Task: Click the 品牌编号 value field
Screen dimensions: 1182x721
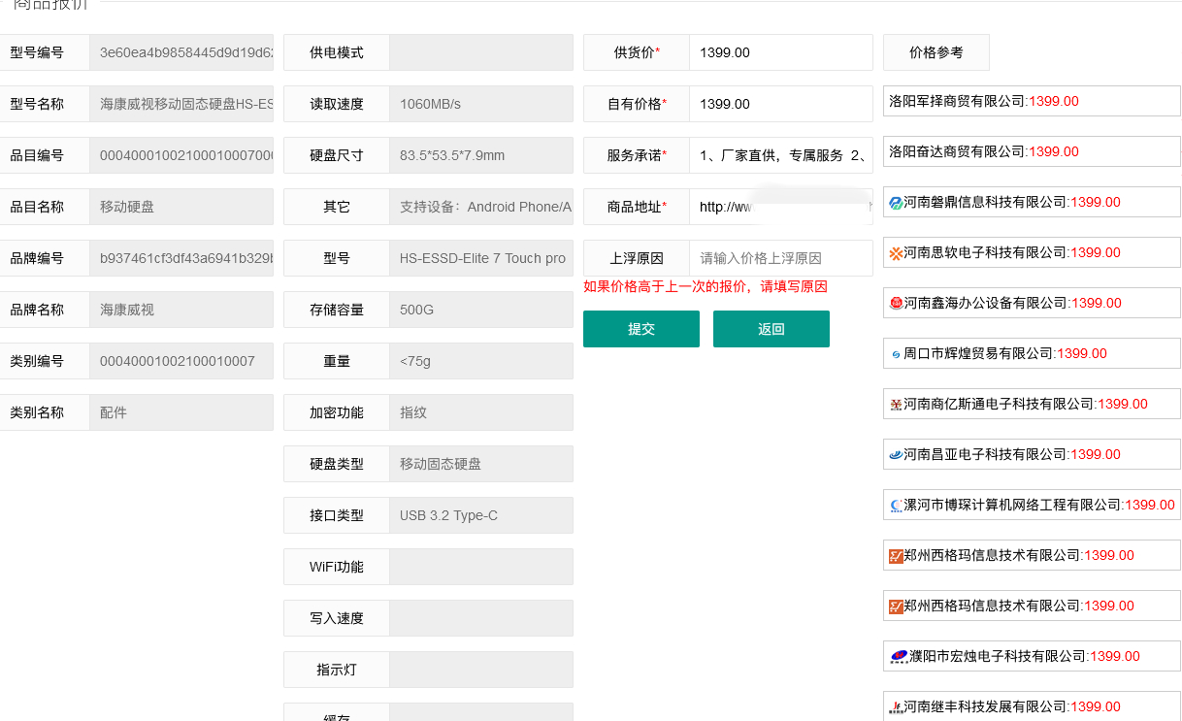Action: tap(181, 258)
